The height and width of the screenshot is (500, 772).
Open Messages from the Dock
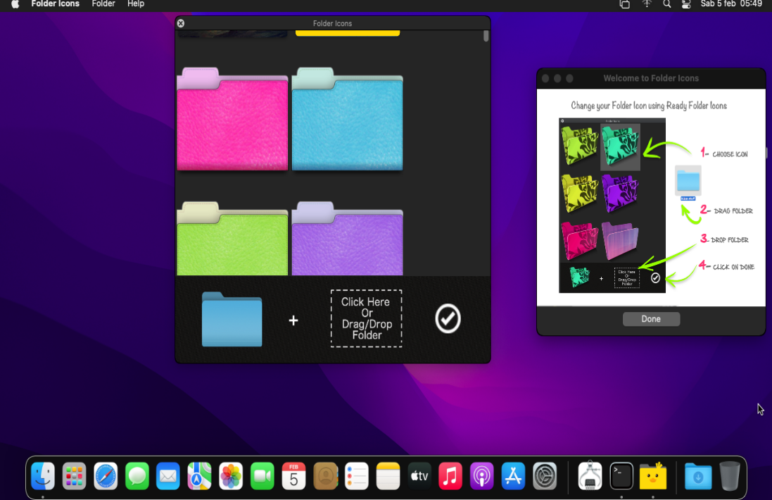point(137,476)
